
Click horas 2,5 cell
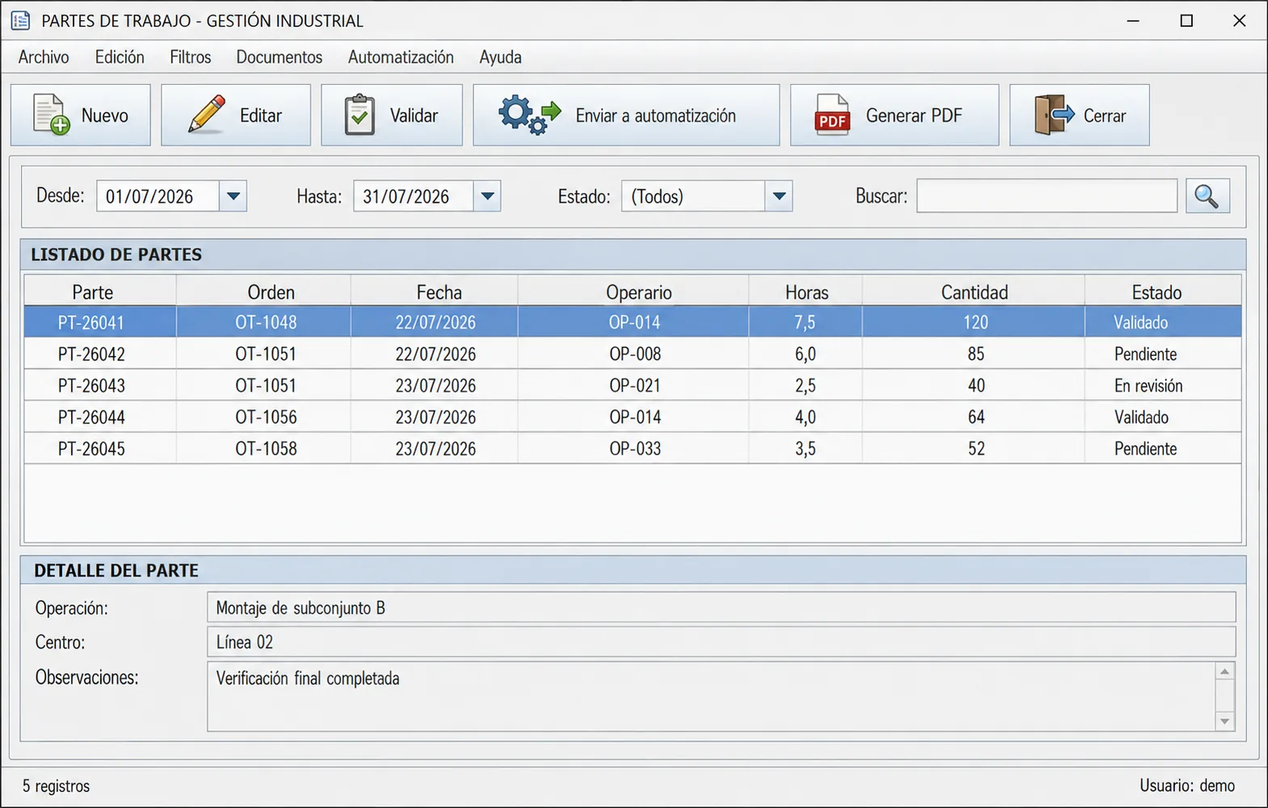click(805, 385)
